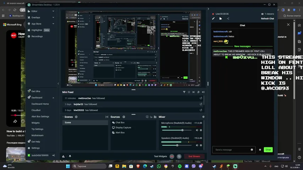303x170 pixels.
Task: Adjust Speakers (Realtek) volume slider
Action: (177, 145)
